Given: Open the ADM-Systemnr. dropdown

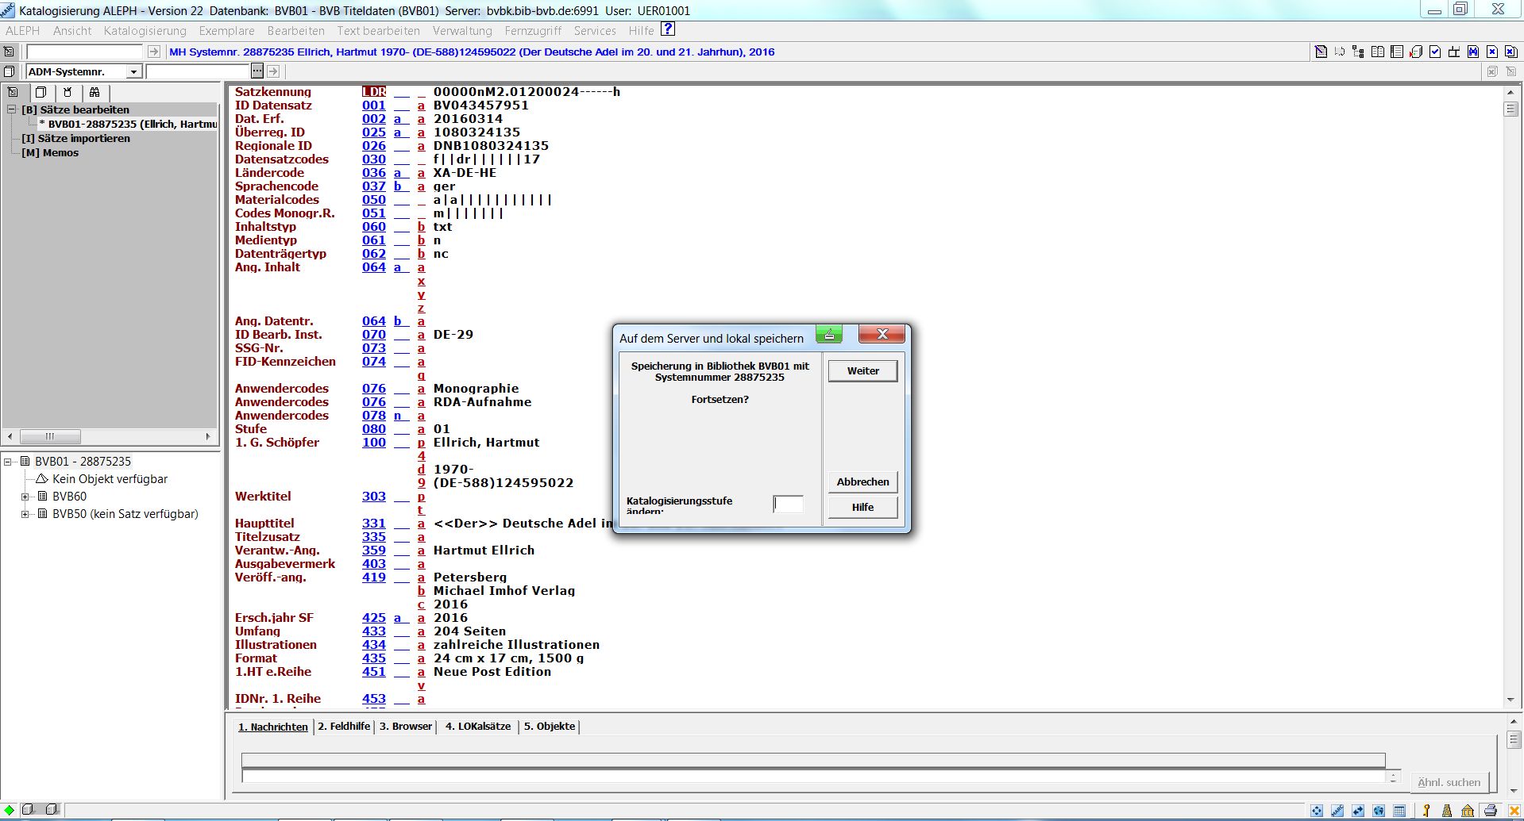Looking at the screenshot, I should (133, 71).
